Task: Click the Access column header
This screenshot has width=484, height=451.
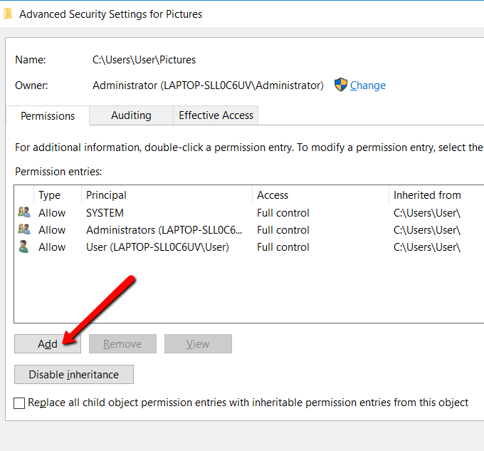Action: [273, 195]
